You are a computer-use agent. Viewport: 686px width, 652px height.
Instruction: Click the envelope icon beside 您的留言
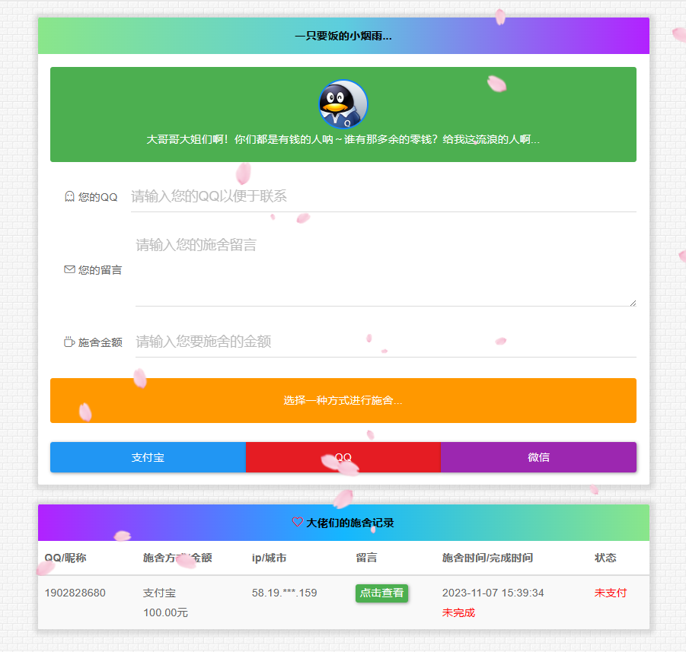69,269
